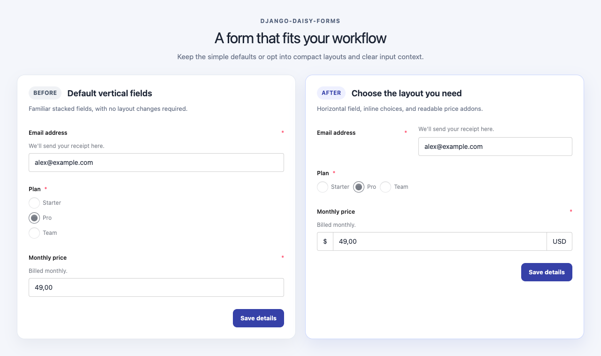Click receipt hint text in the Before card
601x356 pixels.
click(66, 146)
